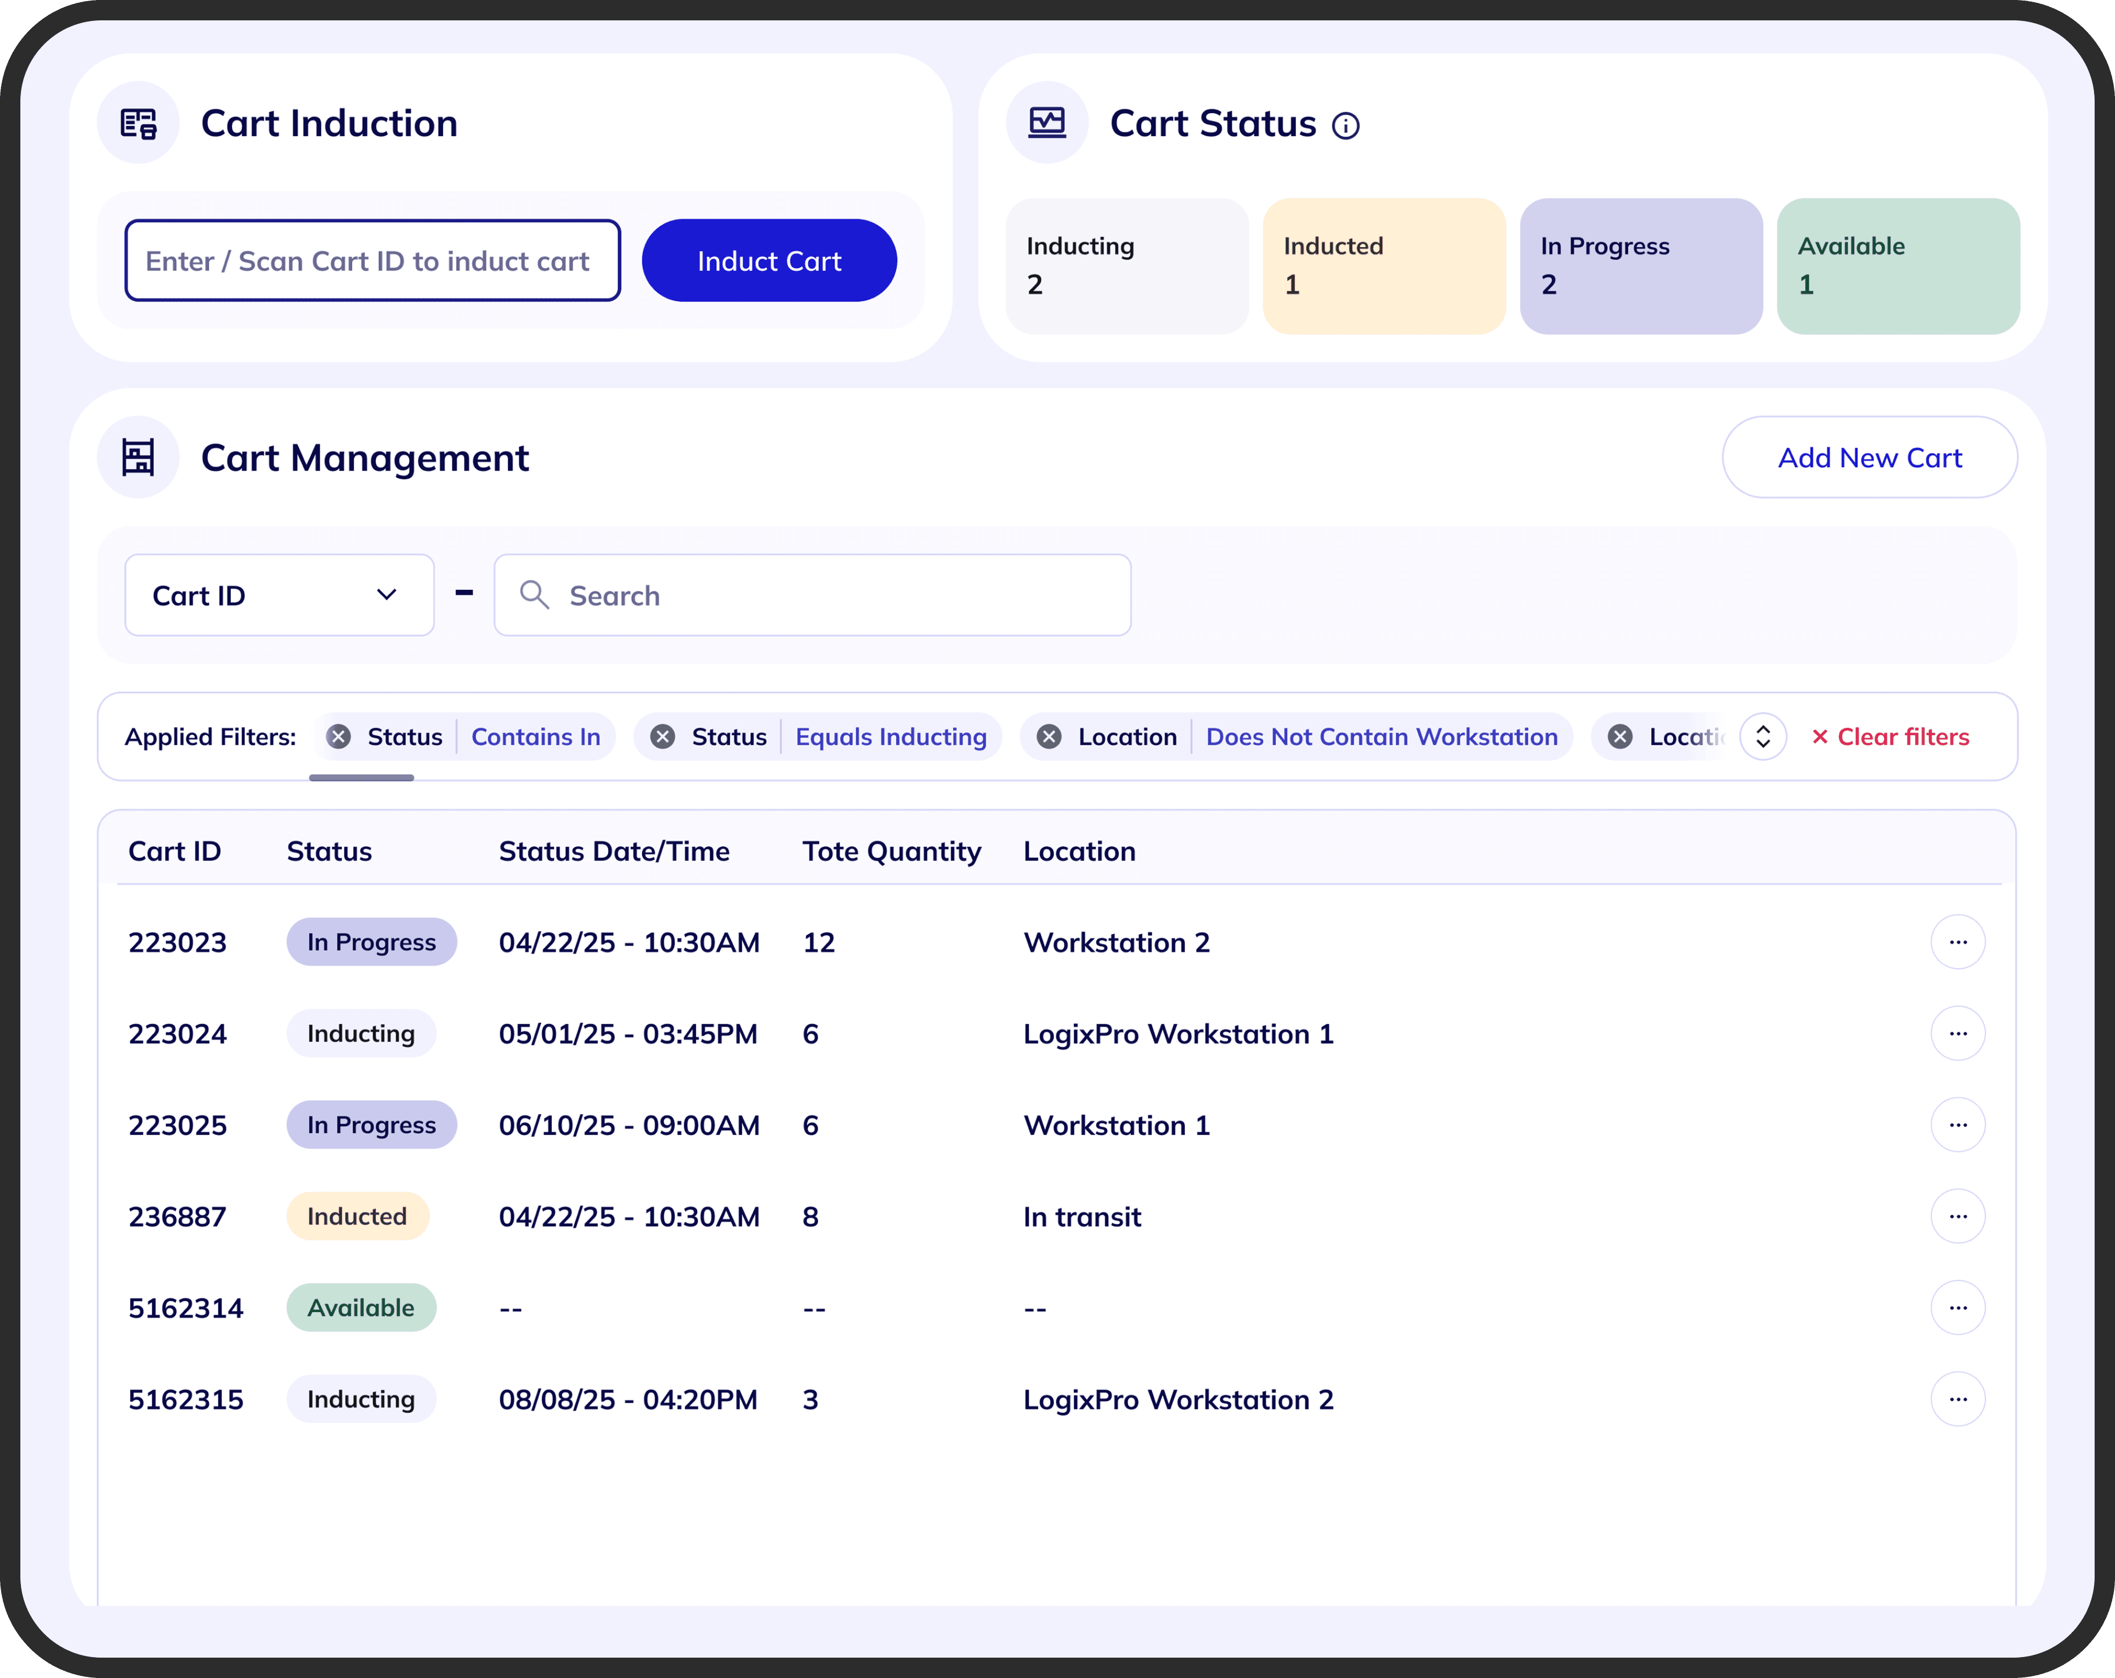Remove the Location Does Not Contain Workstation filter
2115x1678 pixels.
tap(1048, 736)
